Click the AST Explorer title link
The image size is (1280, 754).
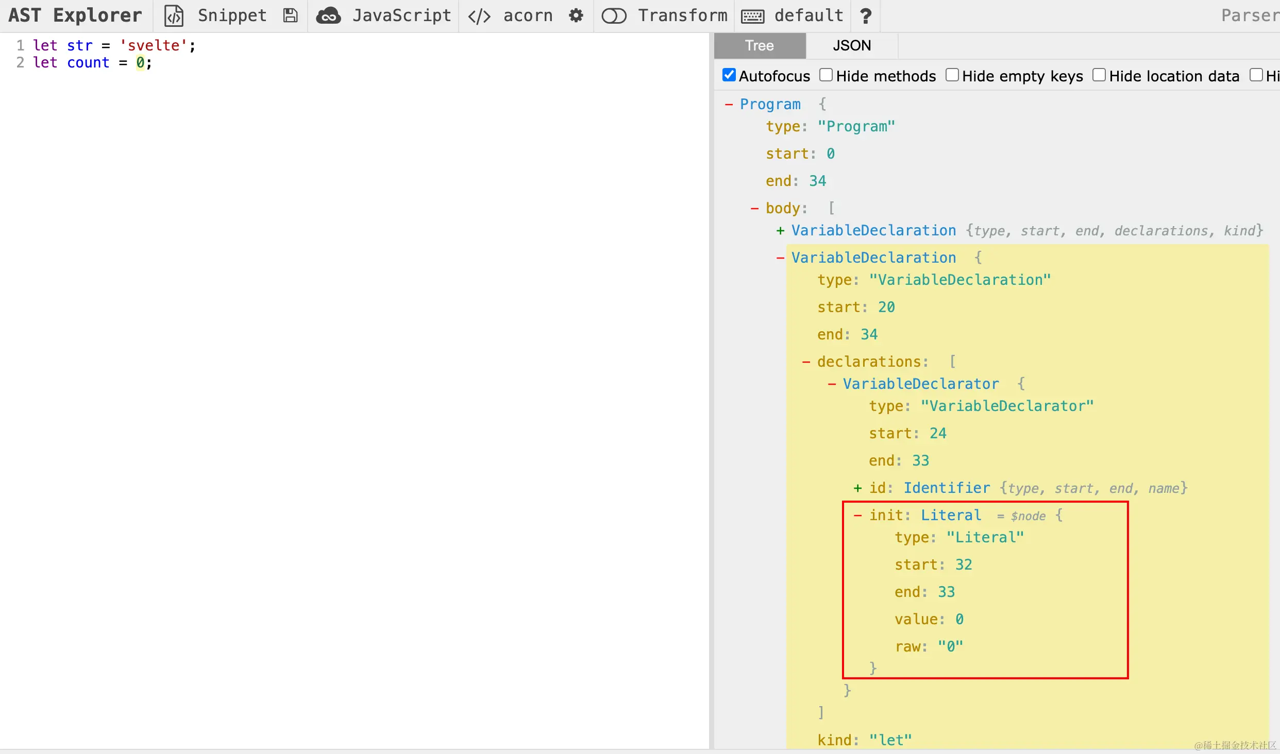coord(75,16)
